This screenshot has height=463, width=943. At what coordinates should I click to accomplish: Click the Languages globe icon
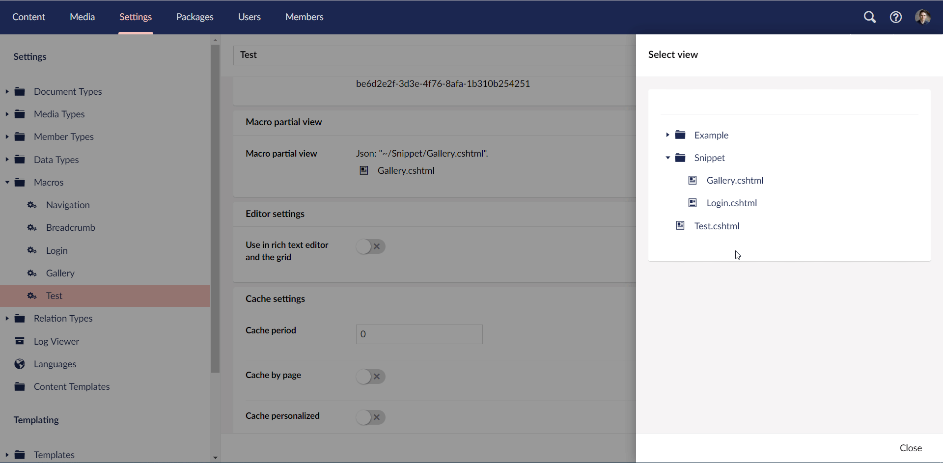20,364
